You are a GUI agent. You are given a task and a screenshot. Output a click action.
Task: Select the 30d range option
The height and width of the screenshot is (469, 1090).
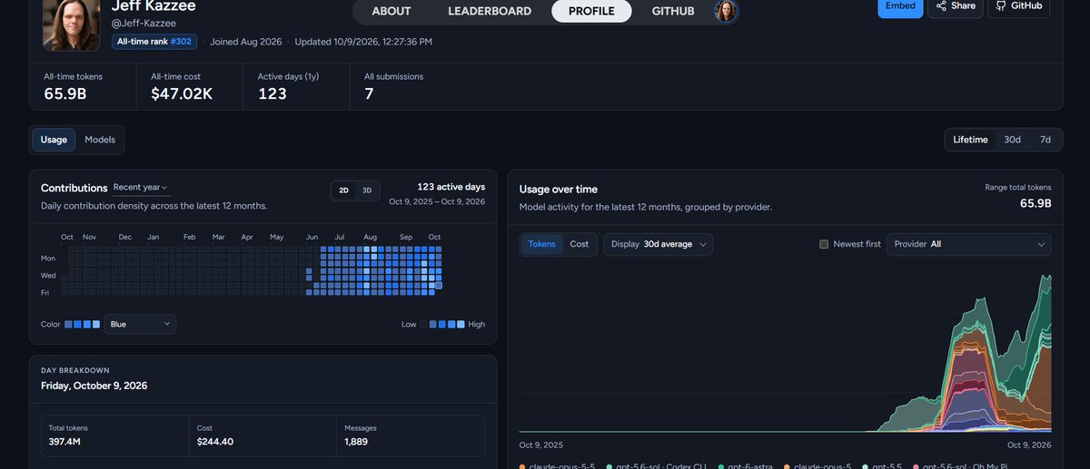pyautogui.click(x=1012, y=140)
